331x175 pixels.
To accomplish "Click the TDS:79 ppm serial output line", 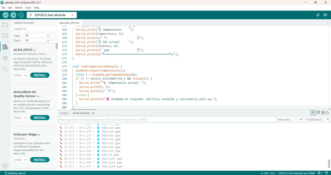I will [x=110, y=155].
